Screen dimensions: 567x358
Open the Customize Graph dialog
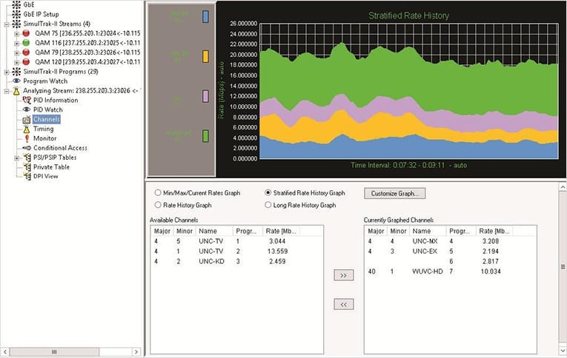click(x=394, y=194)
